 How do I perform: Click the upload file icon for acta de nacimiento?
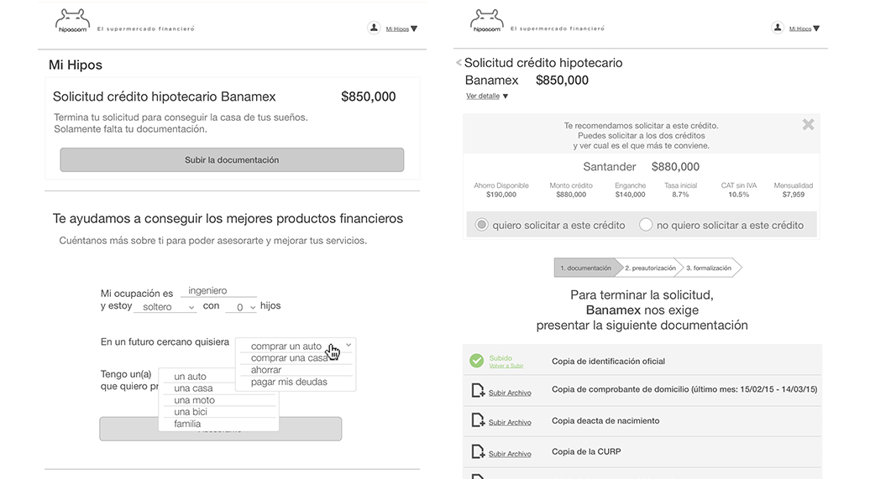pyautogui.click(x=478, y=420)
